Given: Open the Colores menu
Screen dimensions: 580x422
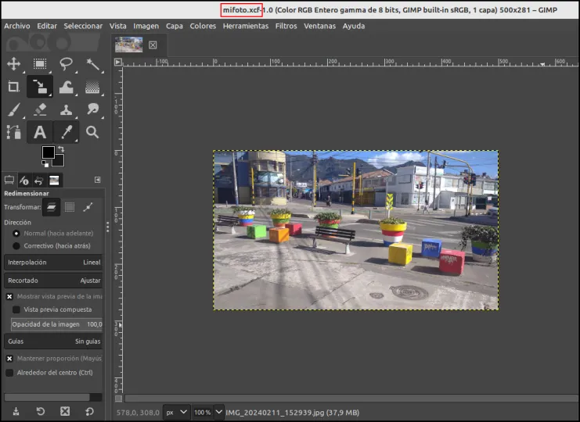Looking at the screenshot, I should point(203,27).
